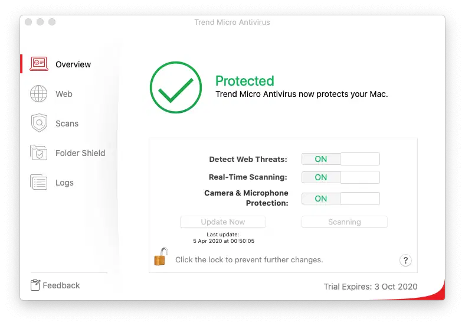Viewport: 465px width, 325px height.
Task: Click the Scans shield icon
Action: [39, 123]
